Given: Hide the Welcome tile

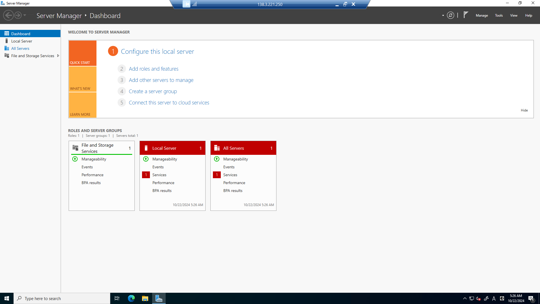Looking at the screenshot, I should pos(524,110).
